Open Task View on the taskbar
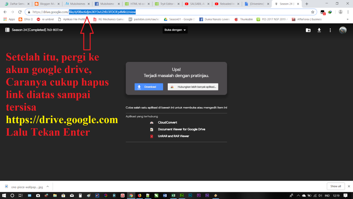Viewport: 353px width, 199px height. click(x=20, y=195)
